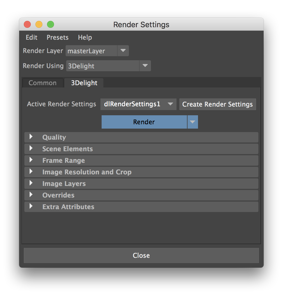Viewport: 288px width, 296px height.
Task: Click the Create Render Settings button
Action: click(217, 104)
